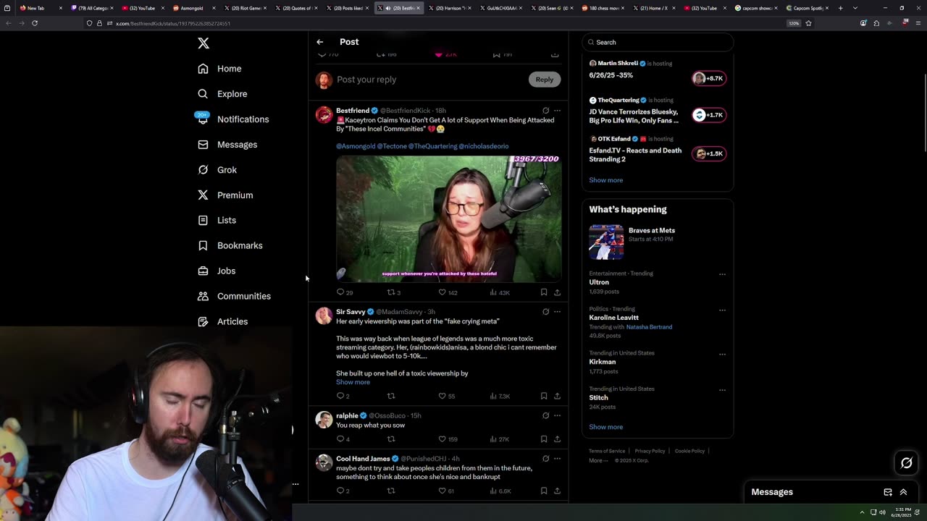
Task: Reply to Sir Savvy's comment
Action: tap(343, 396)
